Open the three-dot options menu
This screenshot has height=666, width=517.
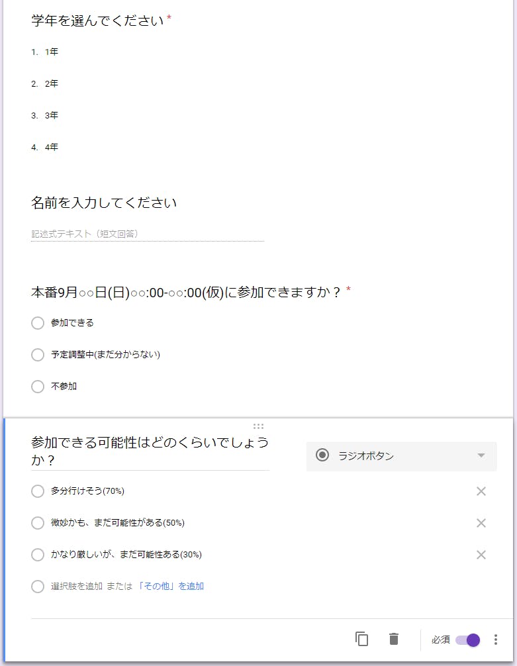496,640
